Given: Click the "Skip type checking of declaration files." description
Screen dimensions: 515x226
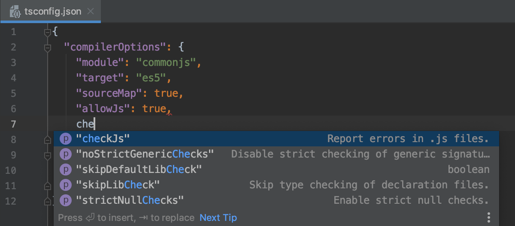Looking at the screenshot, I should tap(369, 185).
